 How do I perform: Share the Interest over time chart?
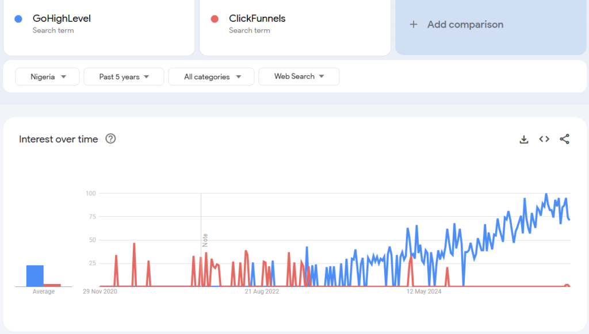point(564,139)
